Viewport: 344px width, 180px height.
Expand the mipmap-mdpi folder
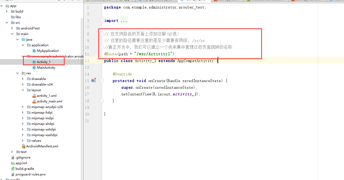point(23,118)
